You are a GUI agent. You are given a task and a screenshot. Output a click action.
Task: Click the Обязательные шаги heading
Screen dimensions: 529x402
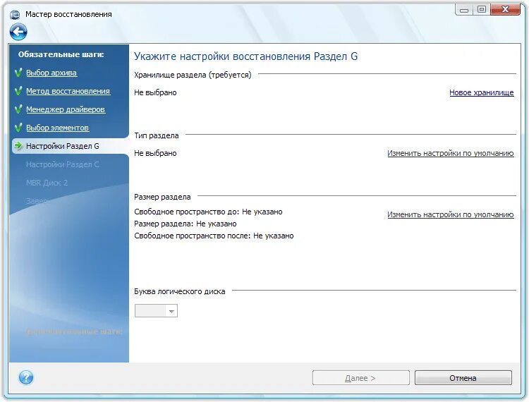[61, 54]
